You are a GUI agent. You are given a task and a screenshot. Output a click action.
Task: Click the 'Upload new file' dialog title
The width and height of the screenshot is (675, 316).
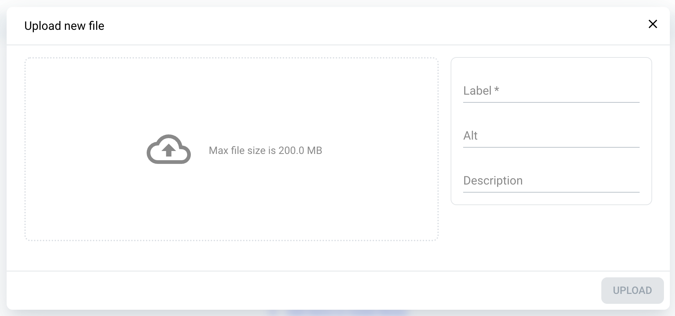point(64,26)
